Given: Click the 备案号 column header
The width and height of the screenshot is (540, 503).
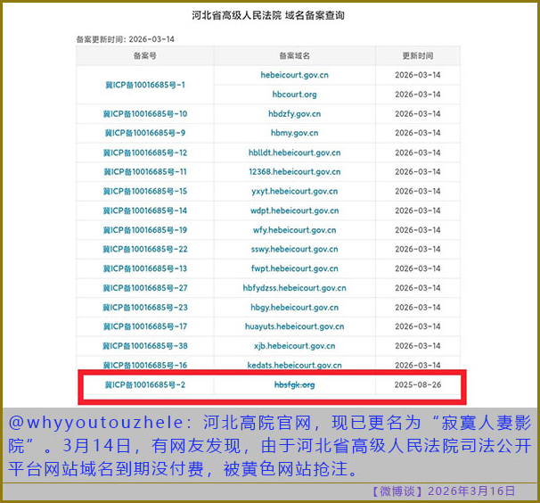Looking at the screenshot, I should pyautogui.click(x=144, y=55).
